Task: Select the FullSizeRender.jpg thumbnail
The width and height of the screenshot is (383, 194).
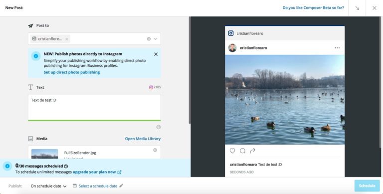Action: click(x=45, y=154)
